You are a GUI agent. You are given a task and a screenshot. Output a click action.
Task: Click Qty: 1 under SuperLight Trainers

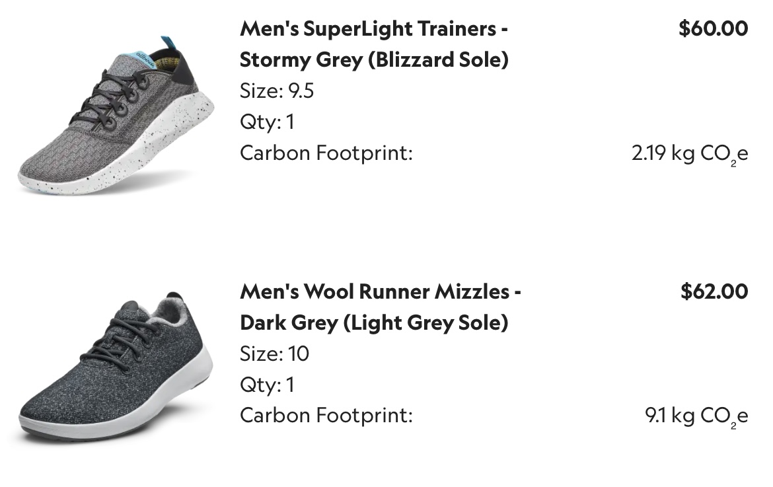coord(267,122)
